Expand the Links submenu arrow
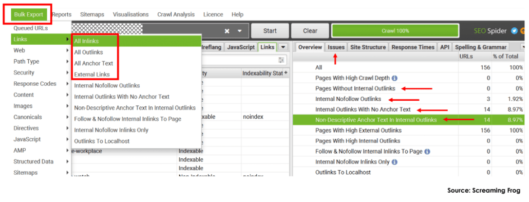 [68, 39]
